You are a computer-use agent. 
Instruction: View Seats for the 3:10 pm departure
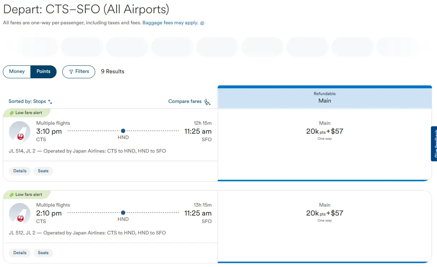click(x=43, y=171)
